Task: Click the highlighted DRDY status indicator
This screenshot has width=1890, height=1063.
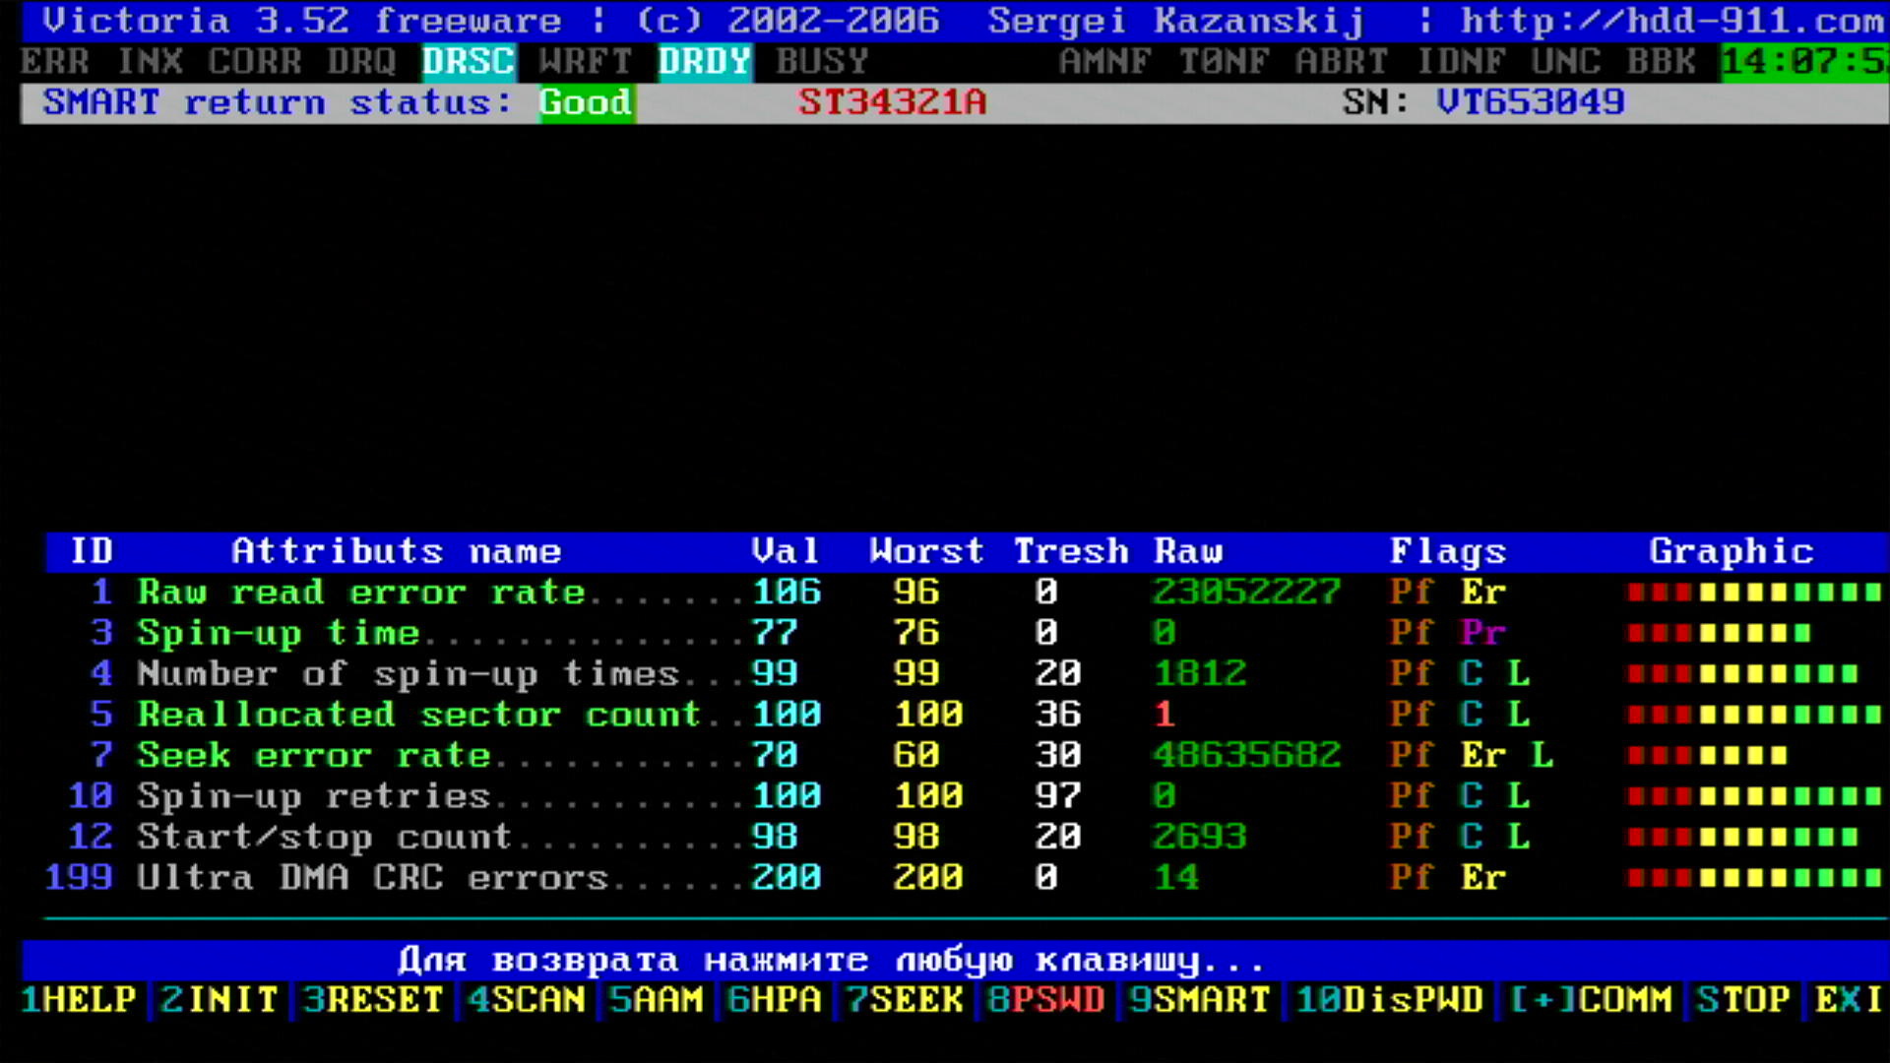Action: tap(704, 62)
